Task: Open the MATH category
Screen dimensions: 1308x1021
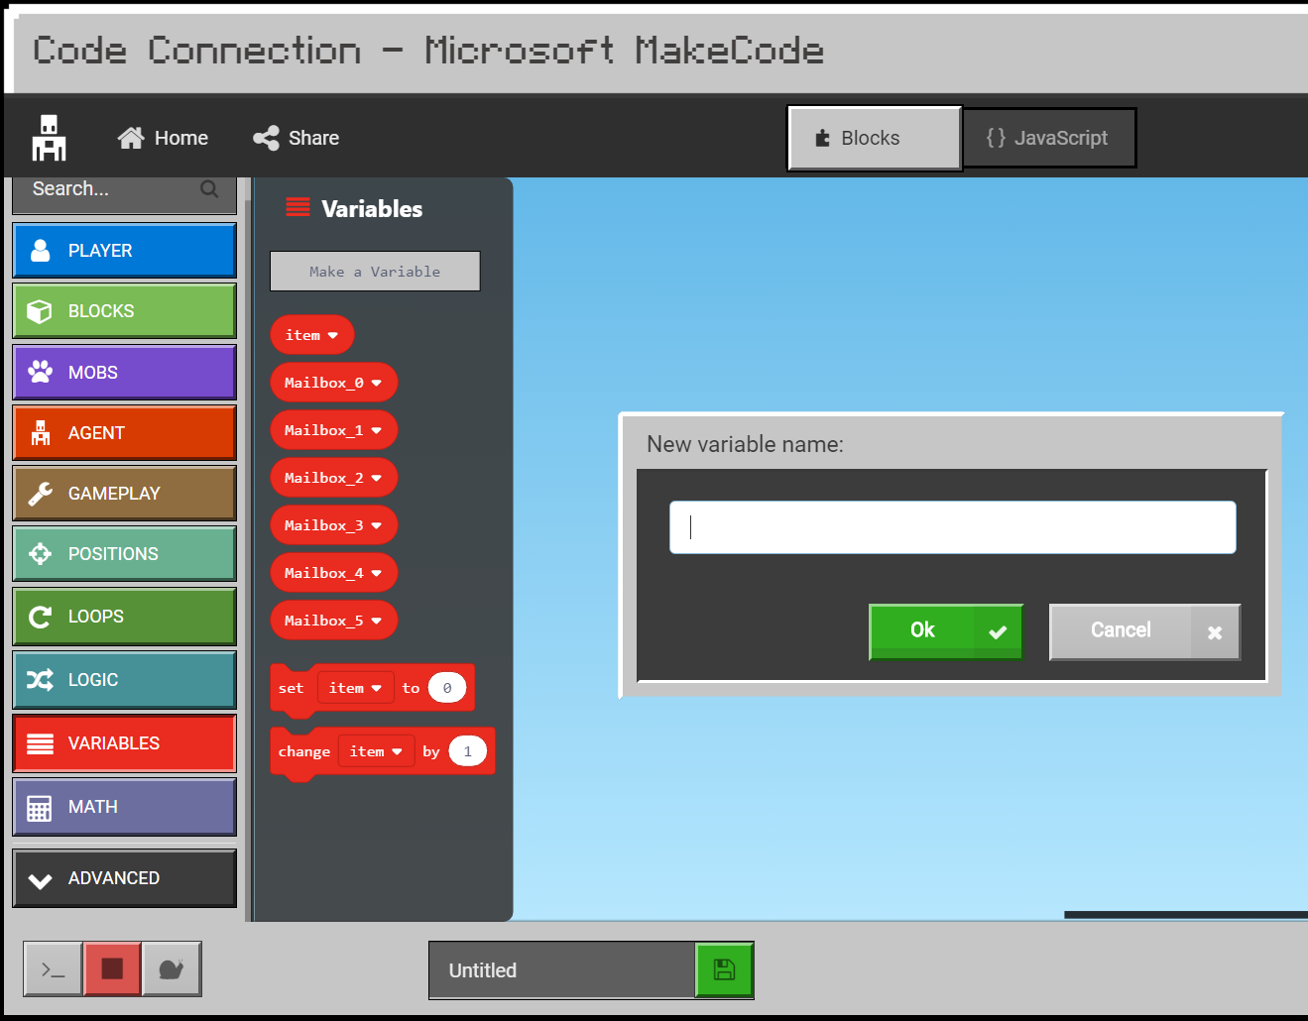Action: click(x=124, y=807)
